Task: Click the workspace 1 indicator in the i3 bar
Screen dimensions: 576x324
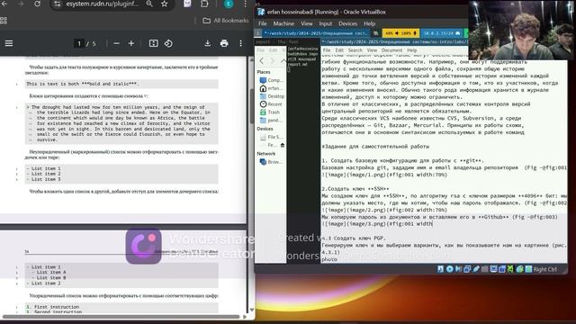Action: click(x=258, y=33)
